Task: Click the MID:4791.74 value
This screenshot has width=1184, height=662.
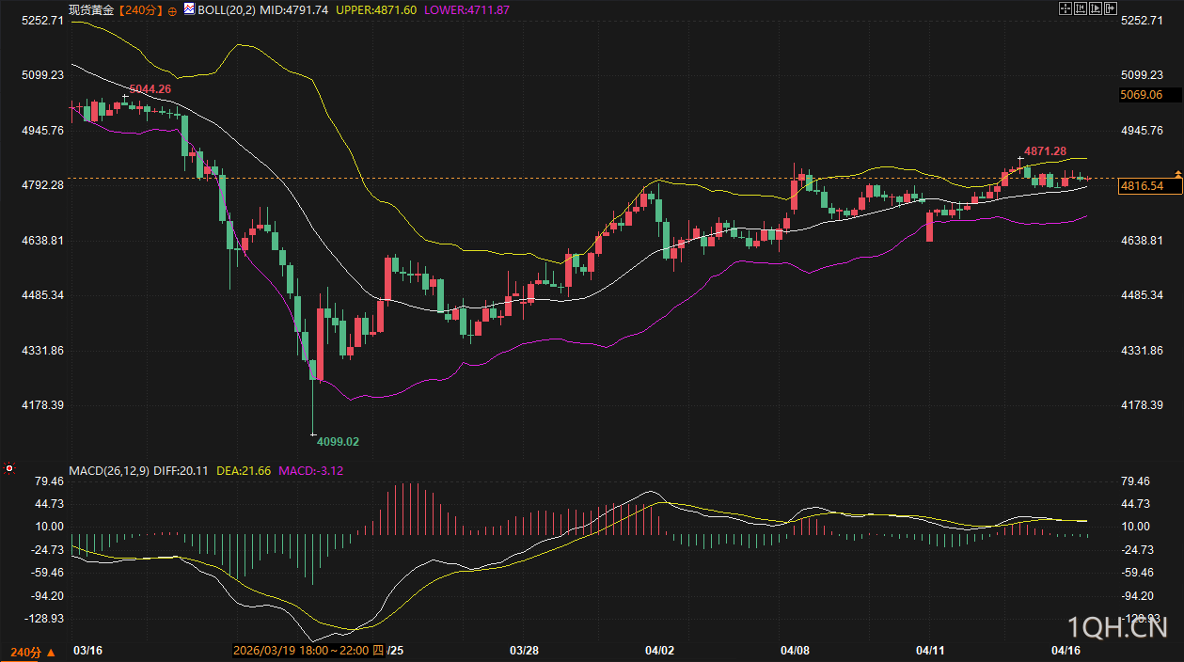Action: coord(294,9)
